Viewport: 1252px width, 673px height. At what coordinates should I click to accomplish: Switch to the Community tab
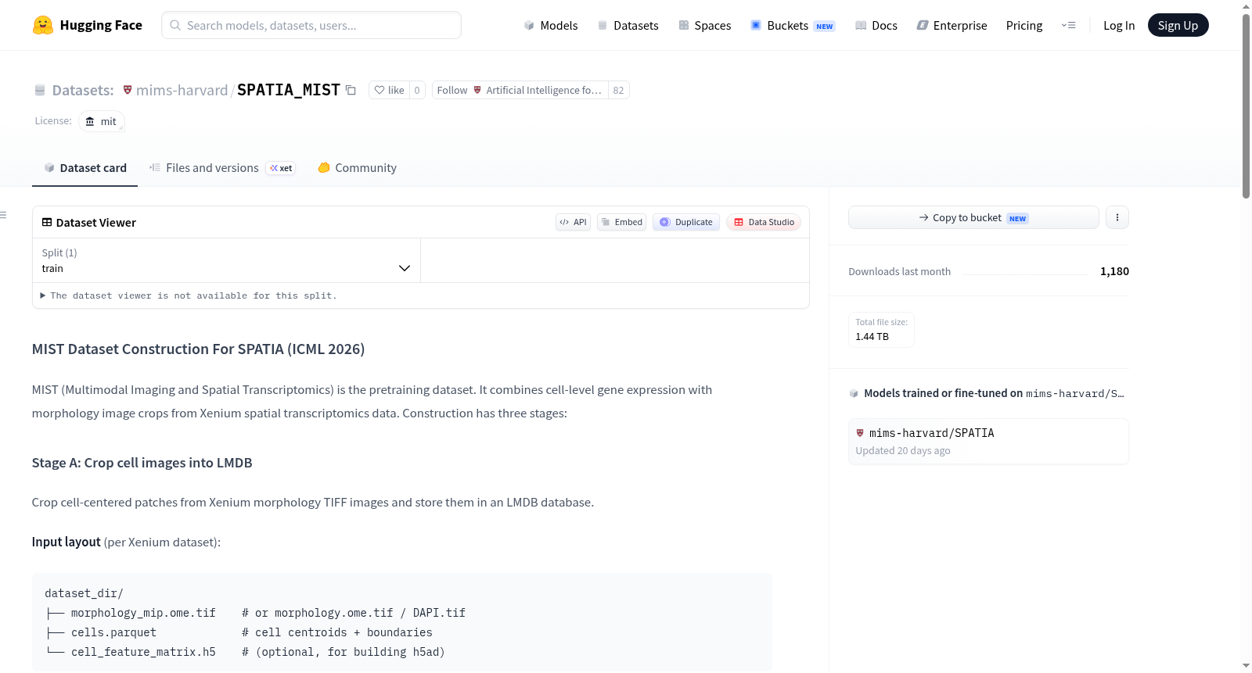pos(357,168)
